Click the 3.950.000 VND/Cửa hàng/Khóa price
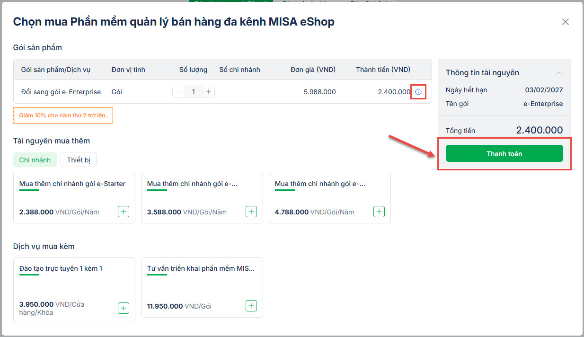The height and width of the screenshot is (337, 584). [x=52, y=308]
